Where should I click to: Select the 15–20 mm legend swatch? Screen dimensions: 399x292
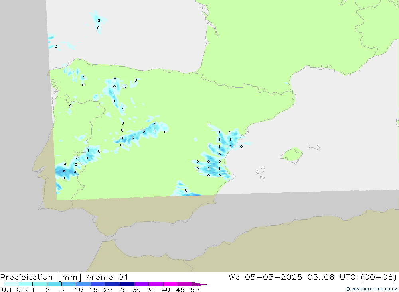pos(98,284)
